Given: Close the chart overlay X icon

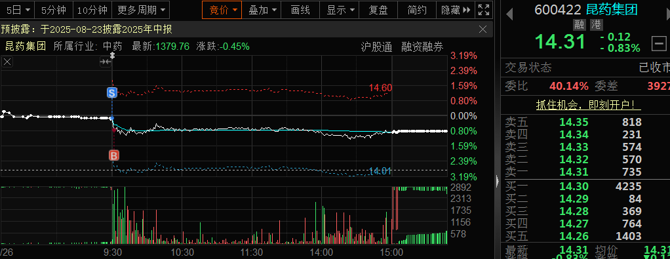Looking at the screenshot, I should 8,62.
